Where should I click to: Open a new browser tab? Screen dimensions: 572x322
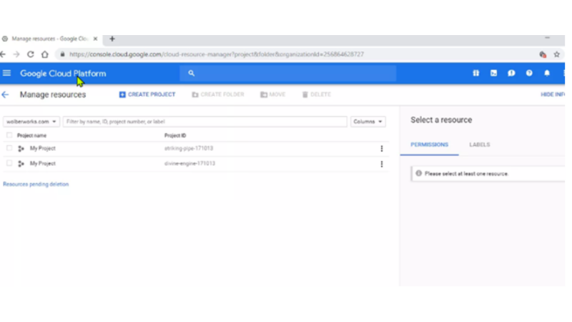(x=112, y=39)
